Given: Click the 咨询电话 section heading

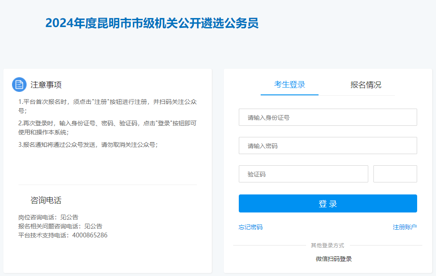Looking at the screenshot, I should (46, 200).
